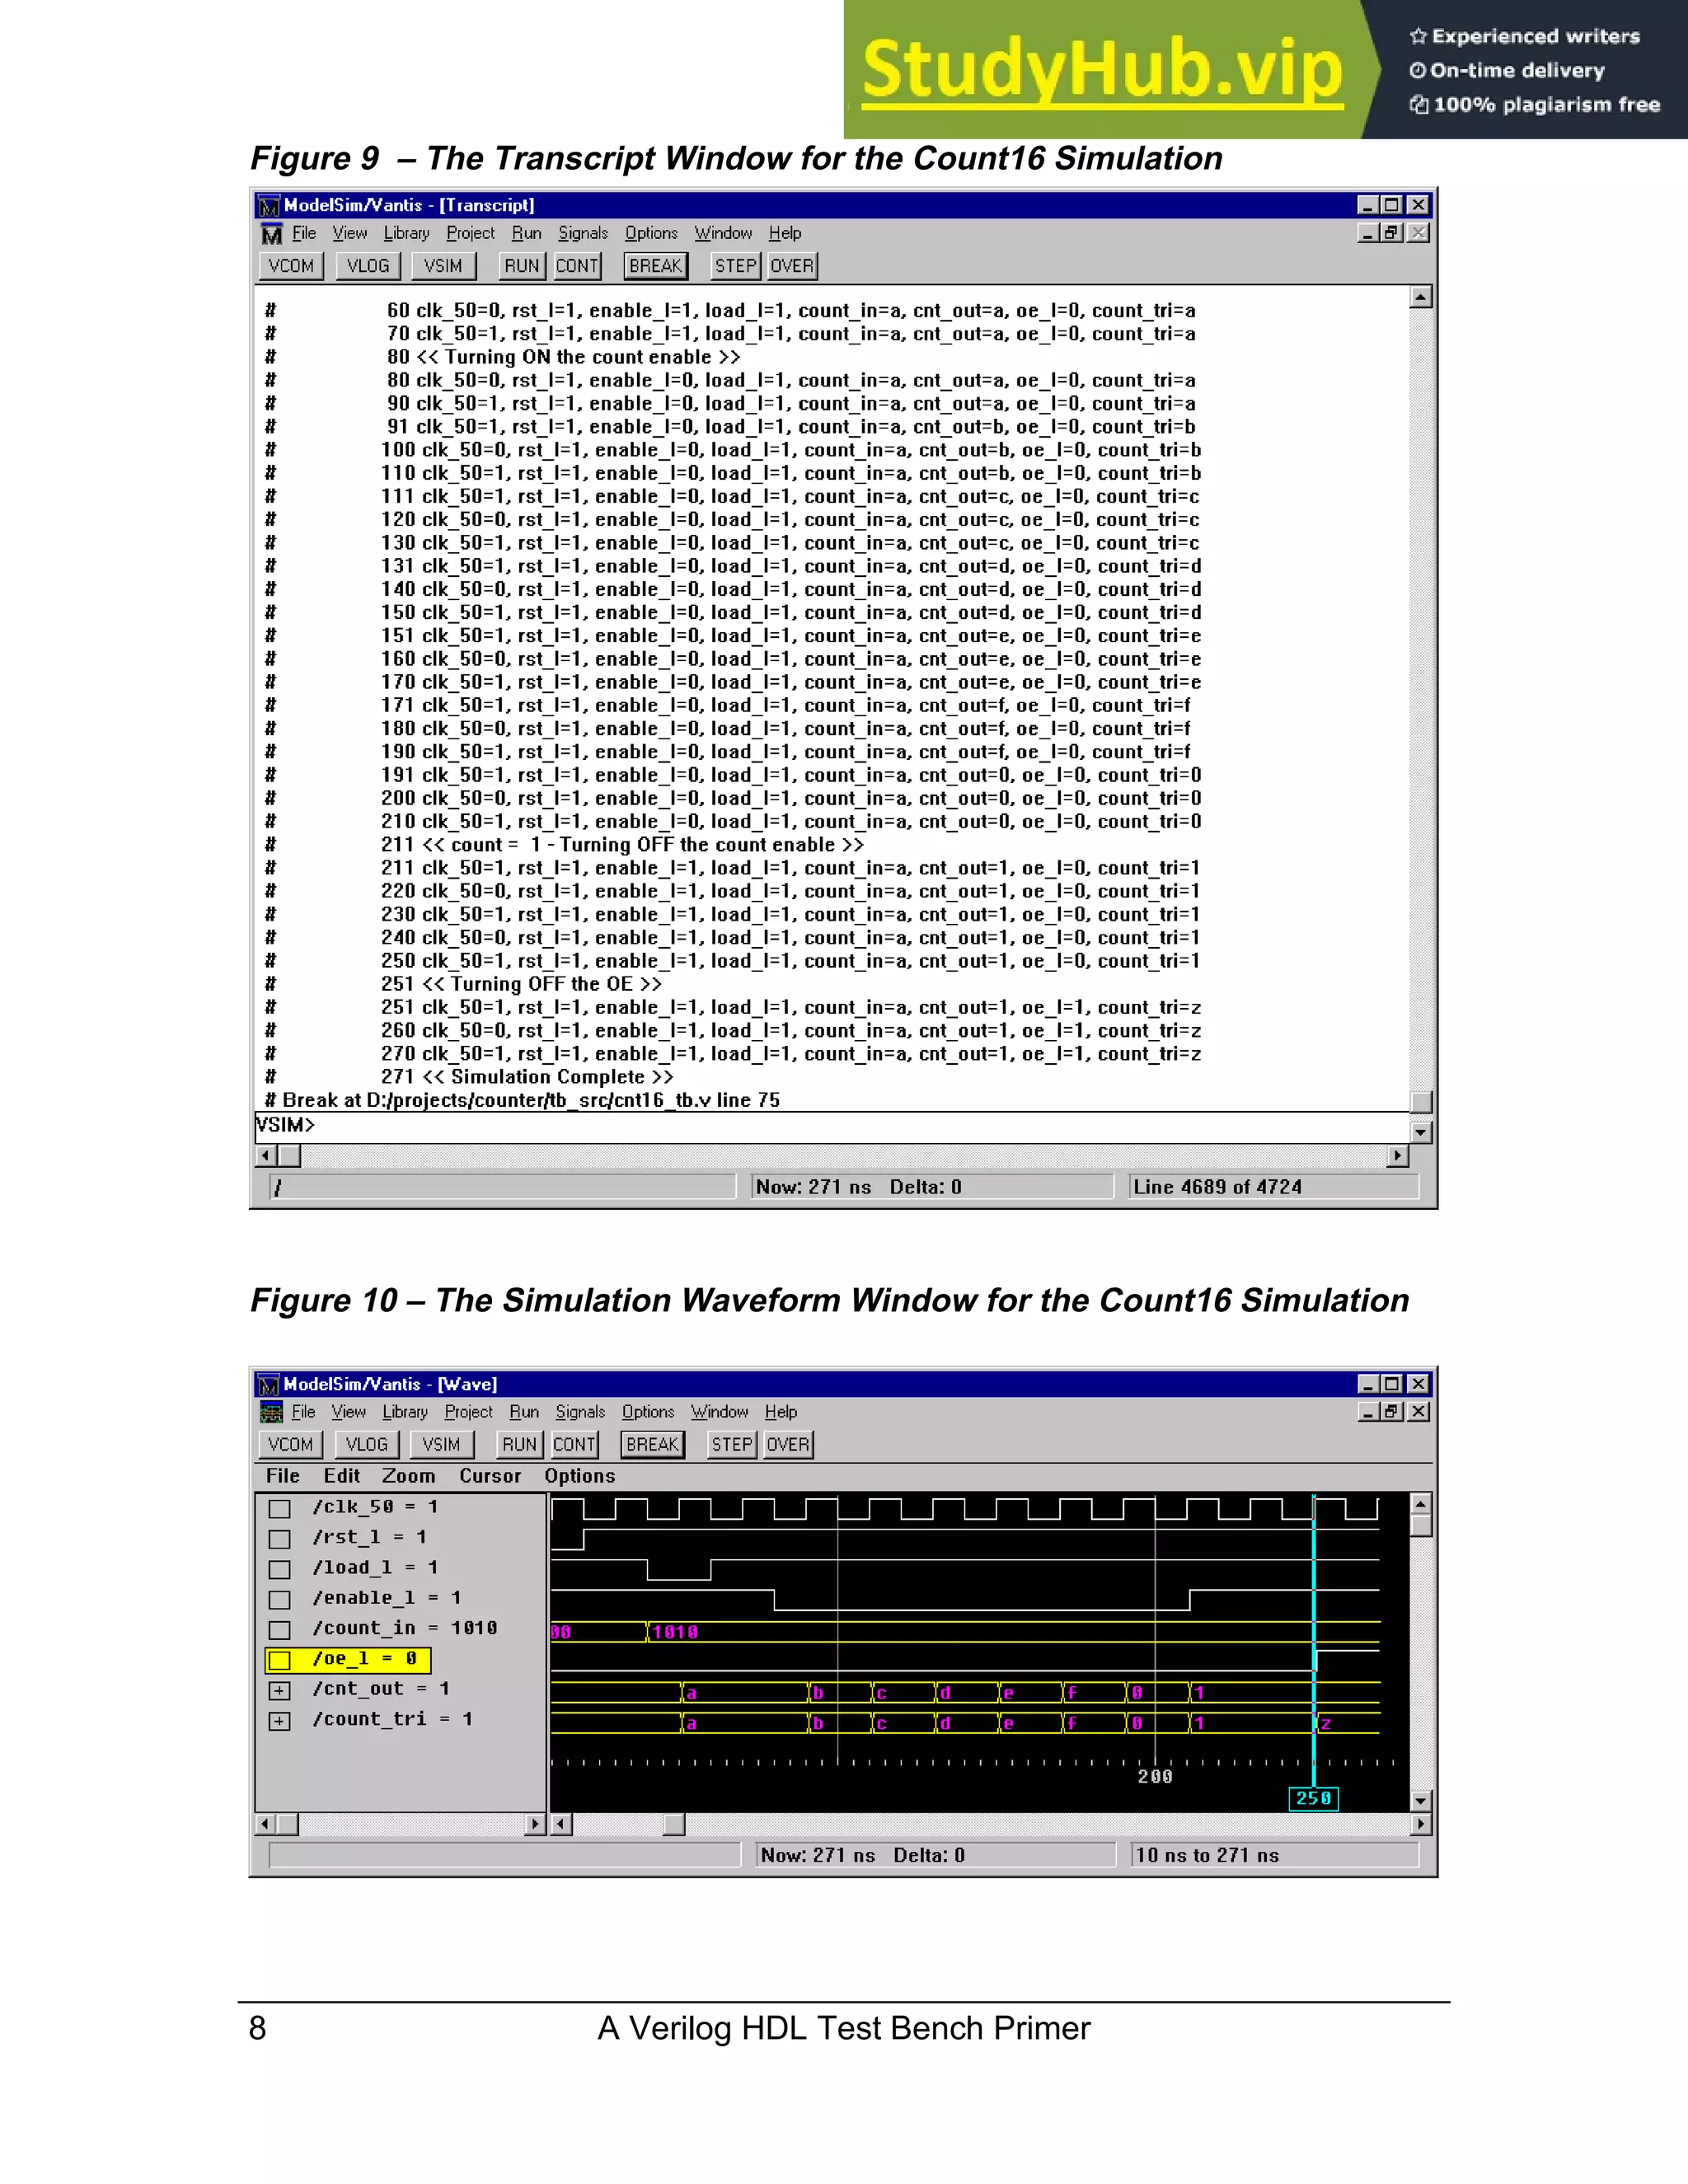Toggle the /clk_50 signal checkbox
1688x2184 pixels.
[x=280, y=1509]
